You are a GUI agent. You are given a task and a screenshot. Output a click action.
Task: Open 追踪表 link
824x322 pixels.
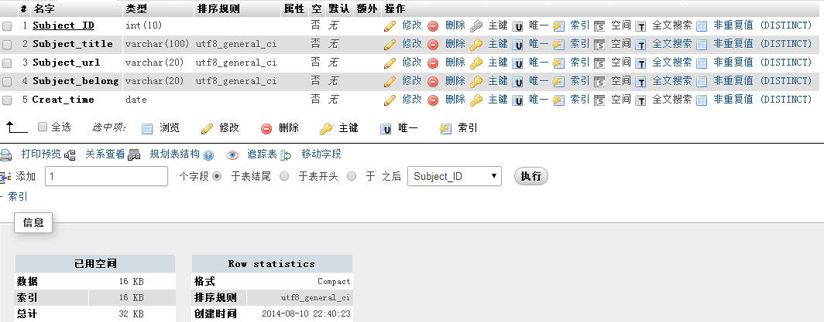coord(263,154)
